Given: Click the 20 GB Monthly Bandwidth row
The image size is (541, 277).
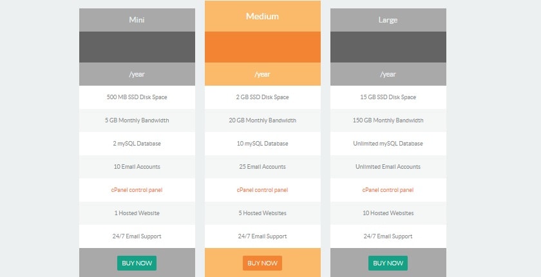Looking at the screenshot, I should [x=263, y=120].
